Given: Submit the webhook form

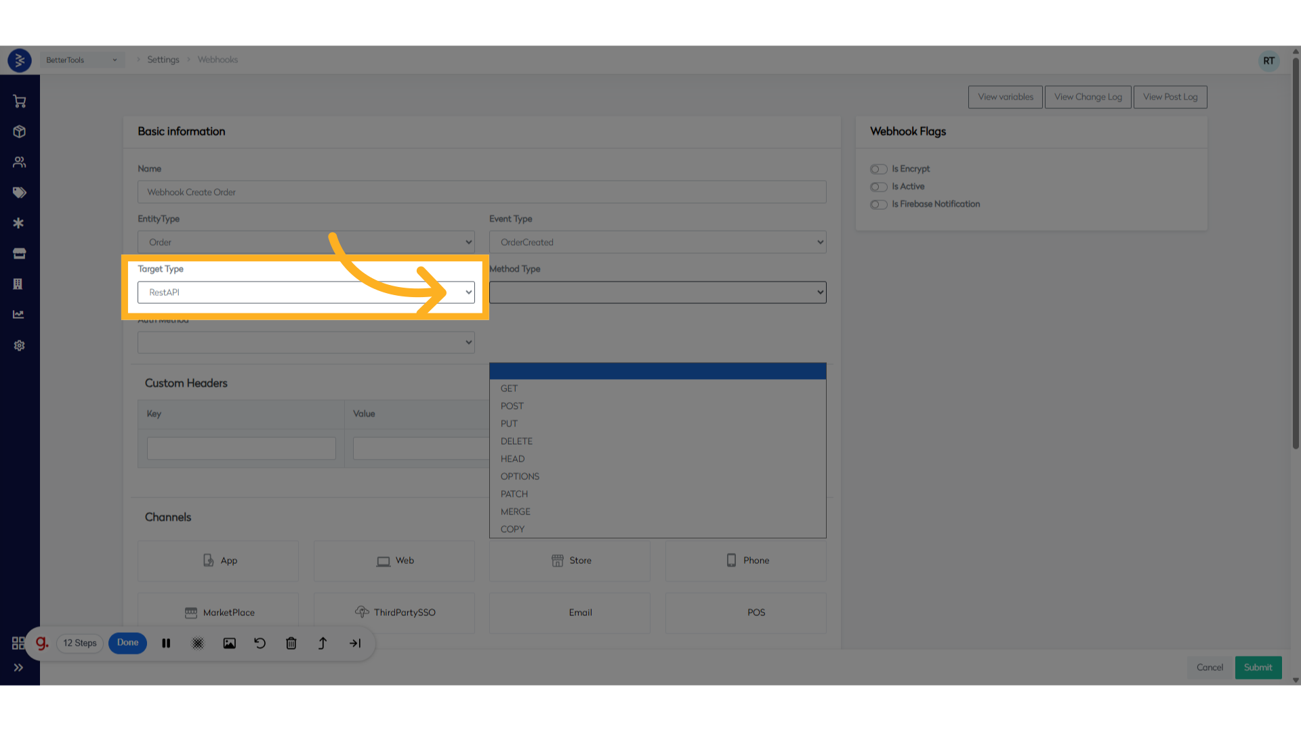Looking at the screenshot, I should tap(1258, 667).
